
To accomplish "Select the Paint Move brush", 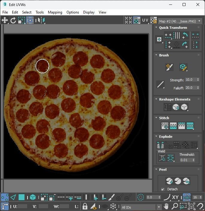I will click(x=169, y=67).
